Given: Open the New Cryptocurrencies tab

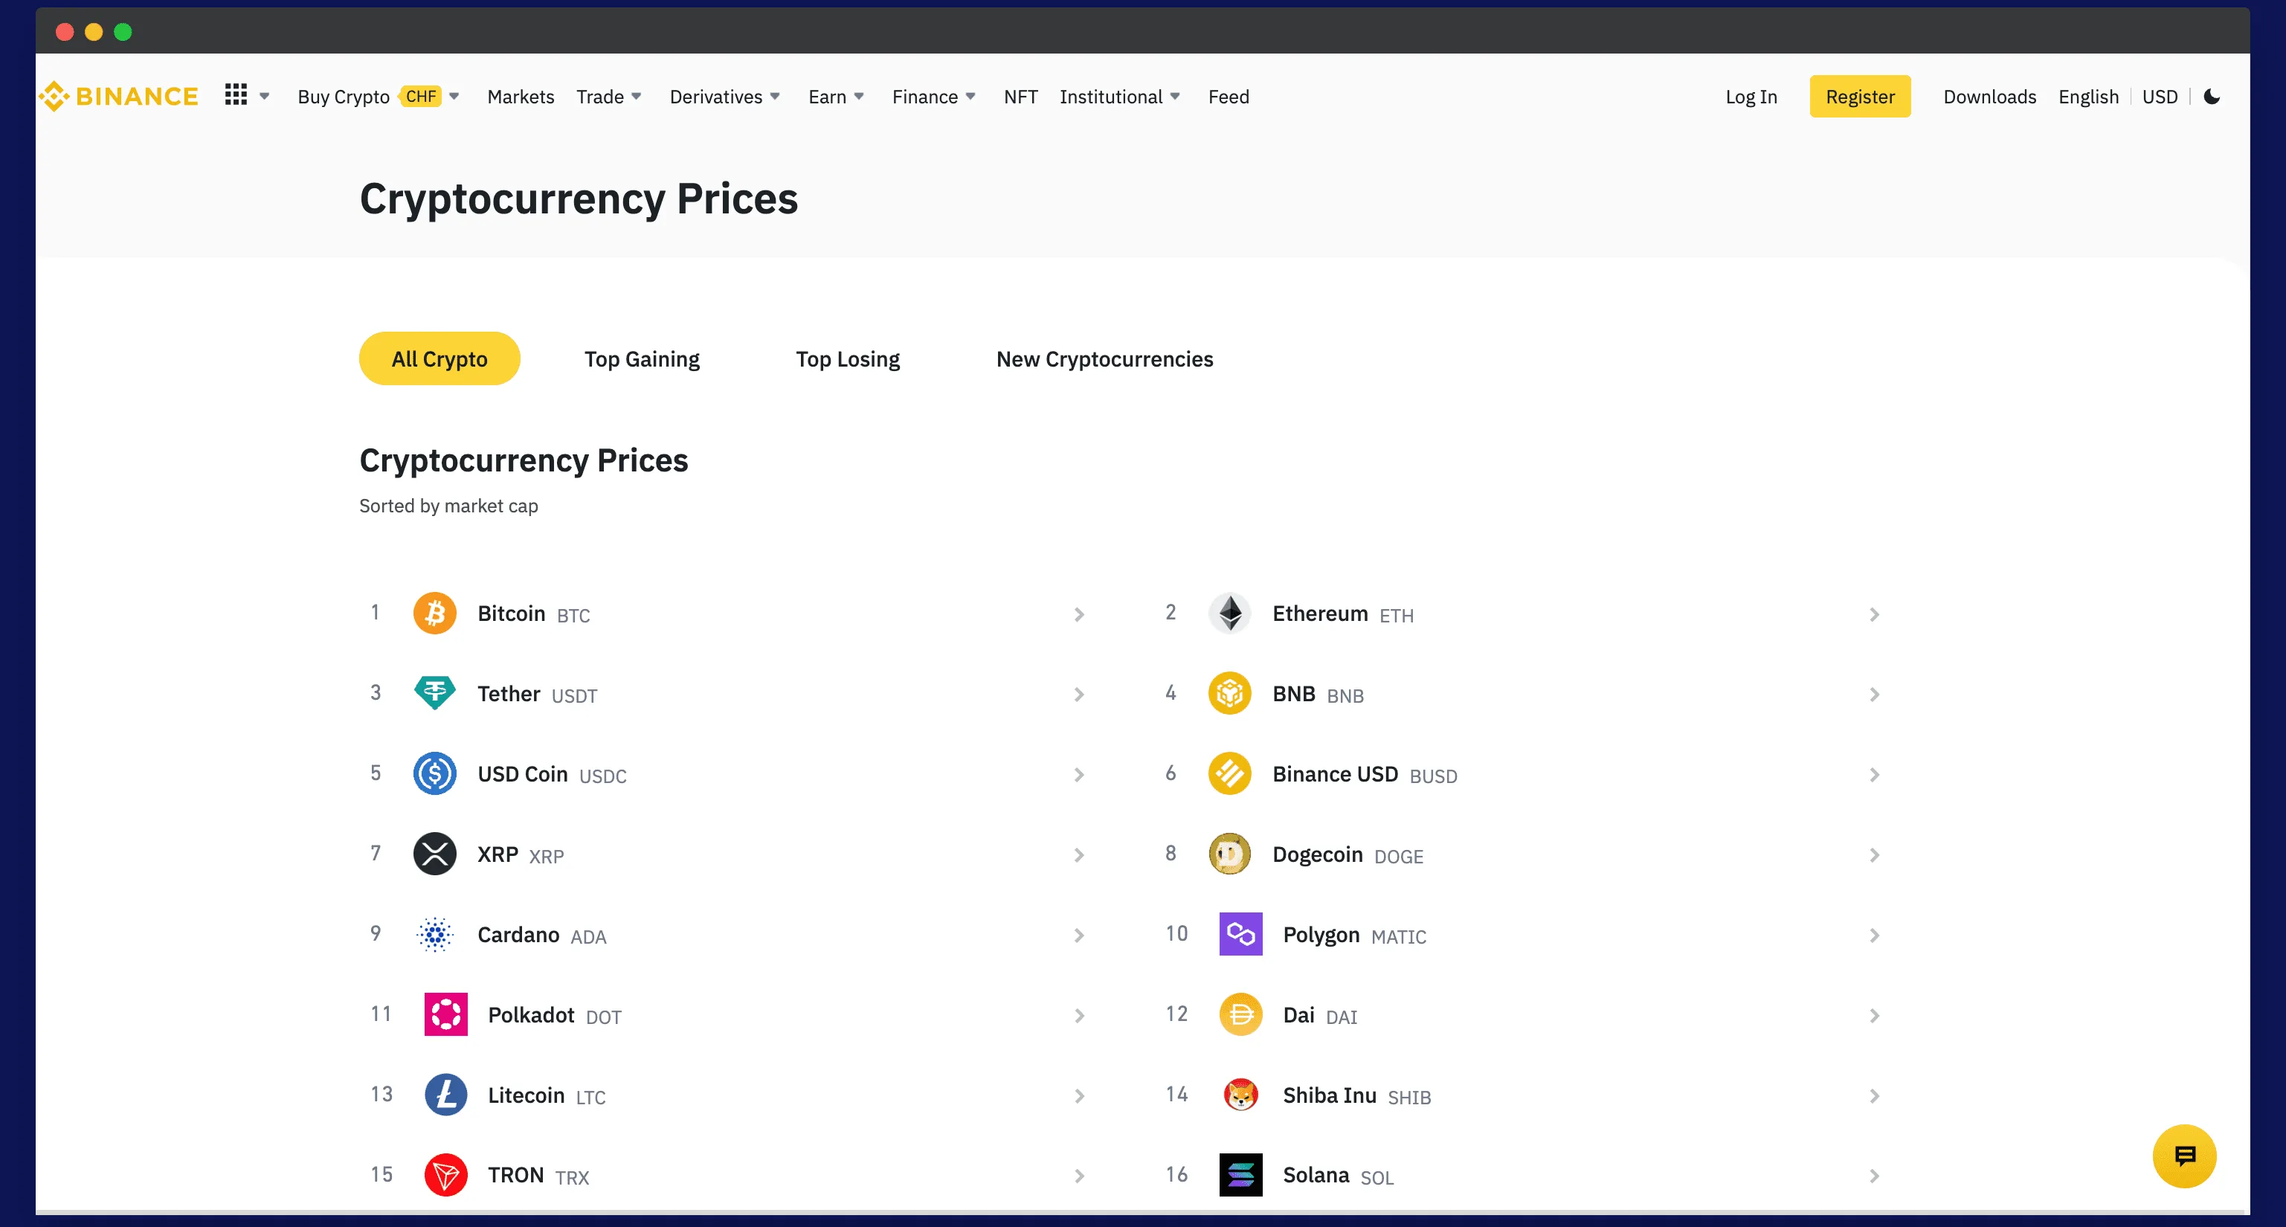Looking at the screenshot, I should [x=1105, y=358].
